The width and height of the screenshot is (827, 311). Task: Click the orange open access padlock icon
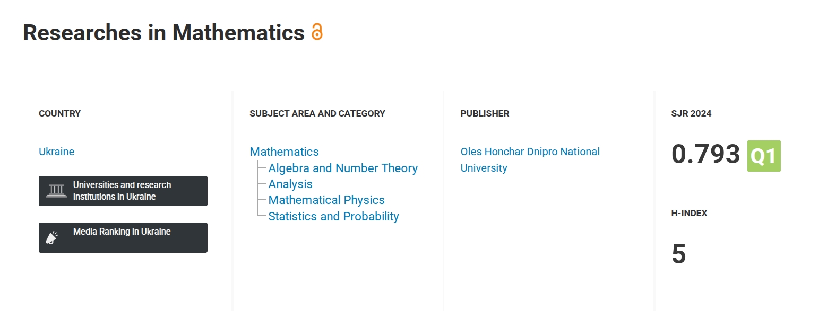(x=317, y=32)
